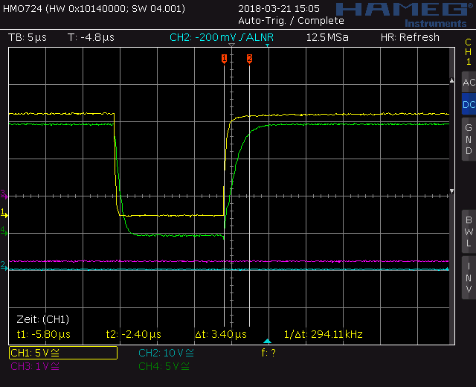The image size is (476, 387).
Task: Click the up arrow on right graph edge
Action: tap(451, 80)
